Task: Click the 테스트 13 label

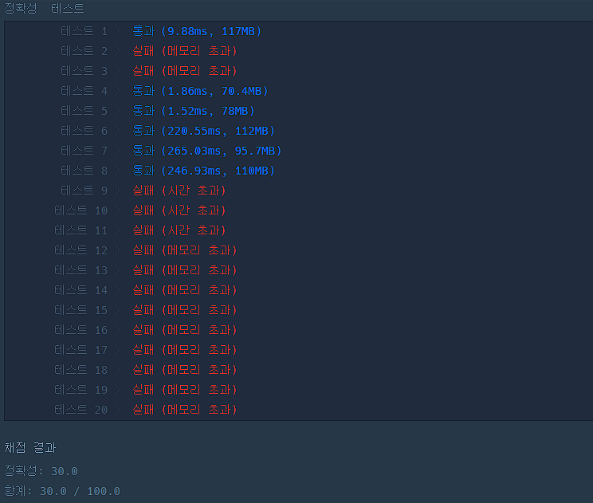Action: tap(81, 270)
